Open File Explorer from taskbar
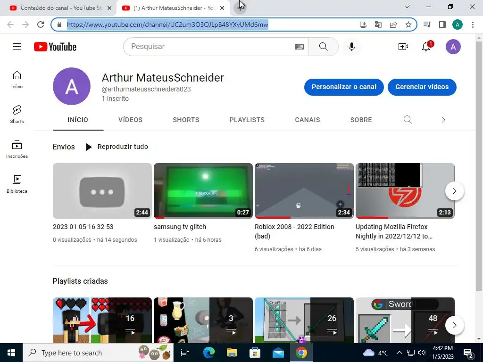Viewport: 483px width, 362px height. point(232,353)
